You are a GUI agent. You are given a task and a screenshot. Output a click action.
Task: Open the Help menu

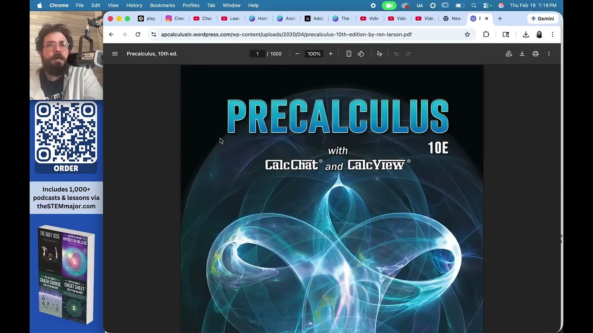(253, 6)
